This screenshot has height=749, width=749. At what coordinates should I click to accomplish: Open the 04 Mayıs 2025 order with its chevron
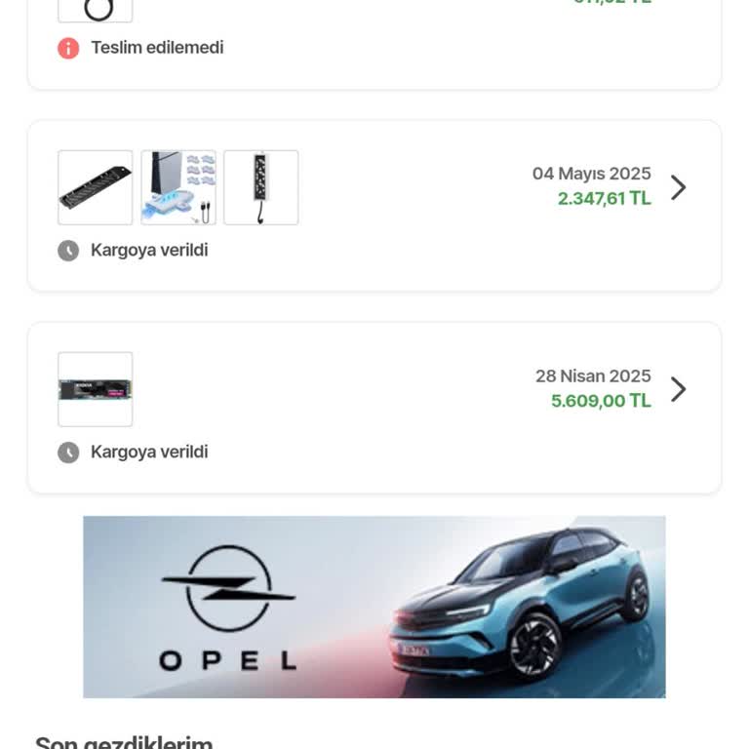(679, 187)
